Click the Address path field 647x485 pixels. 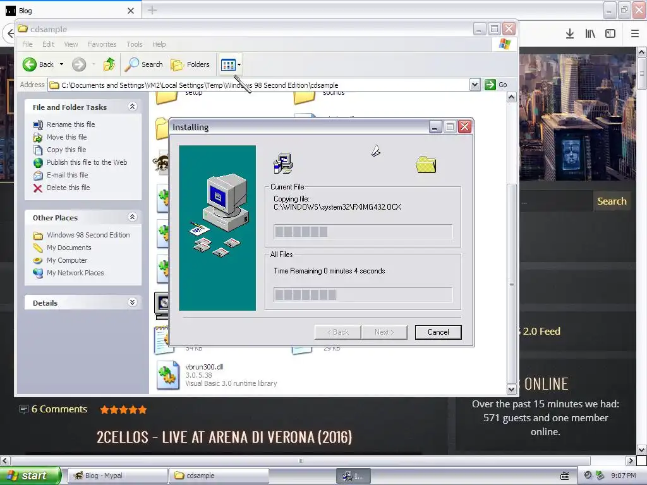tap(258, 85)
